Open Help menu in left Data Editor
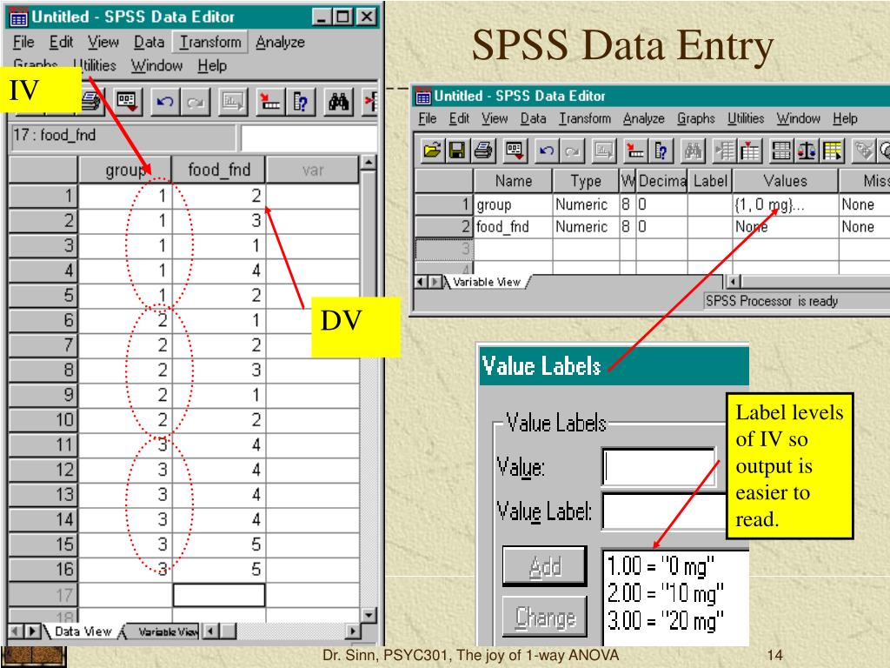This screenshot has width=890, height=668. (212, 66)
